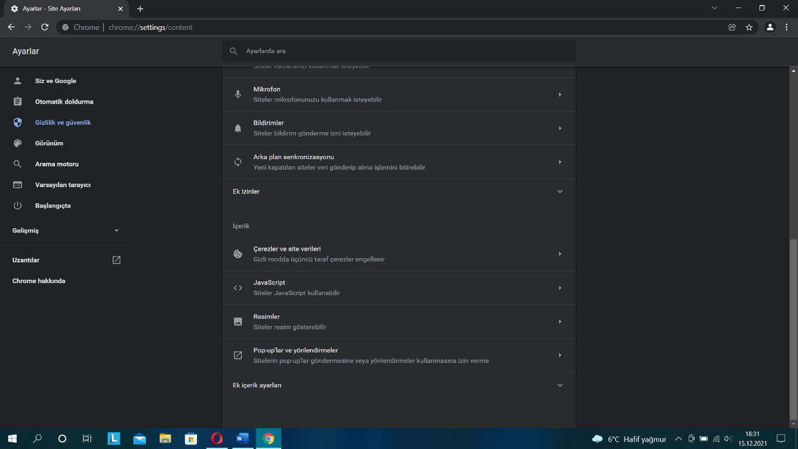Open 'Çerezler ve site verileri' settings
This screenshot has height=449, width=798.
pos(399,254)
